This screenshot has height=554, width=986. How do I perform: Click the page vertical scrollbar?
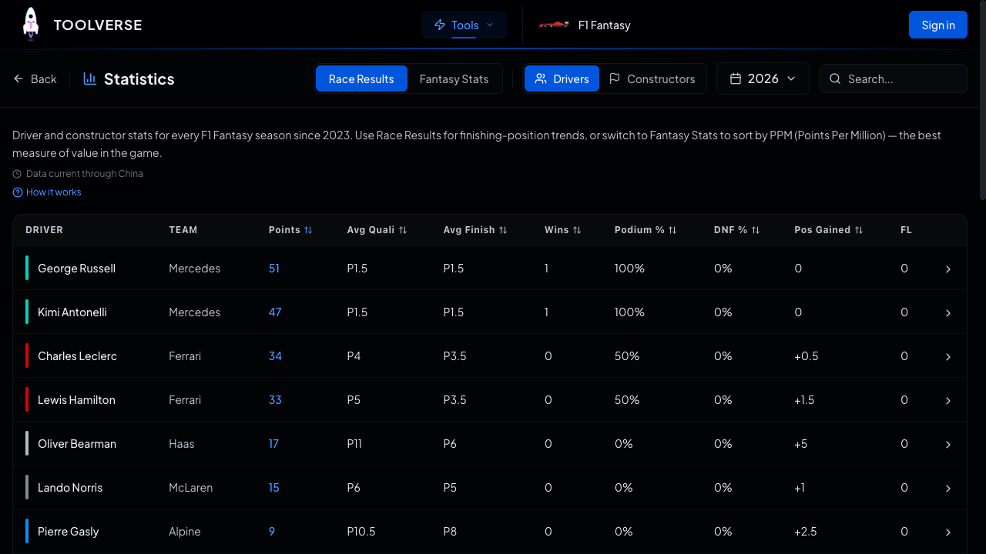[x=982, y=100]
